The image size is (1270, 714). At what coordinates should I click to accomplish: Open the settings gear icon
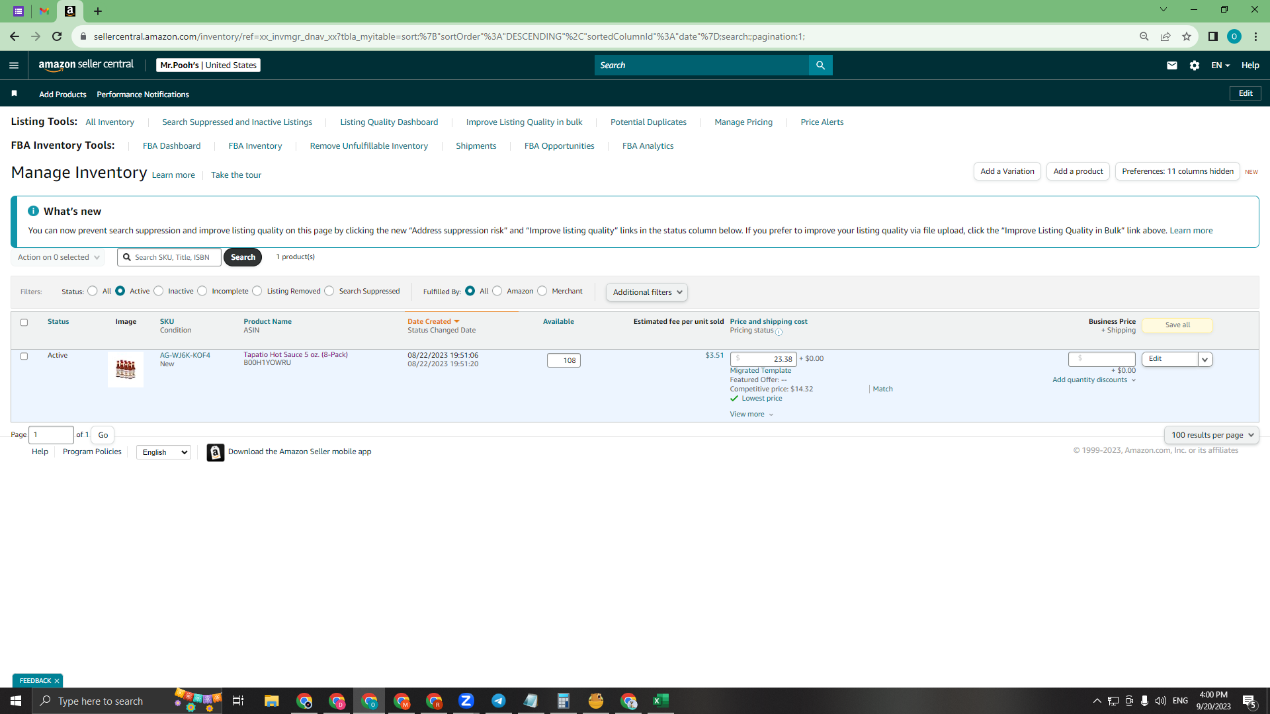pos(1194,65)
